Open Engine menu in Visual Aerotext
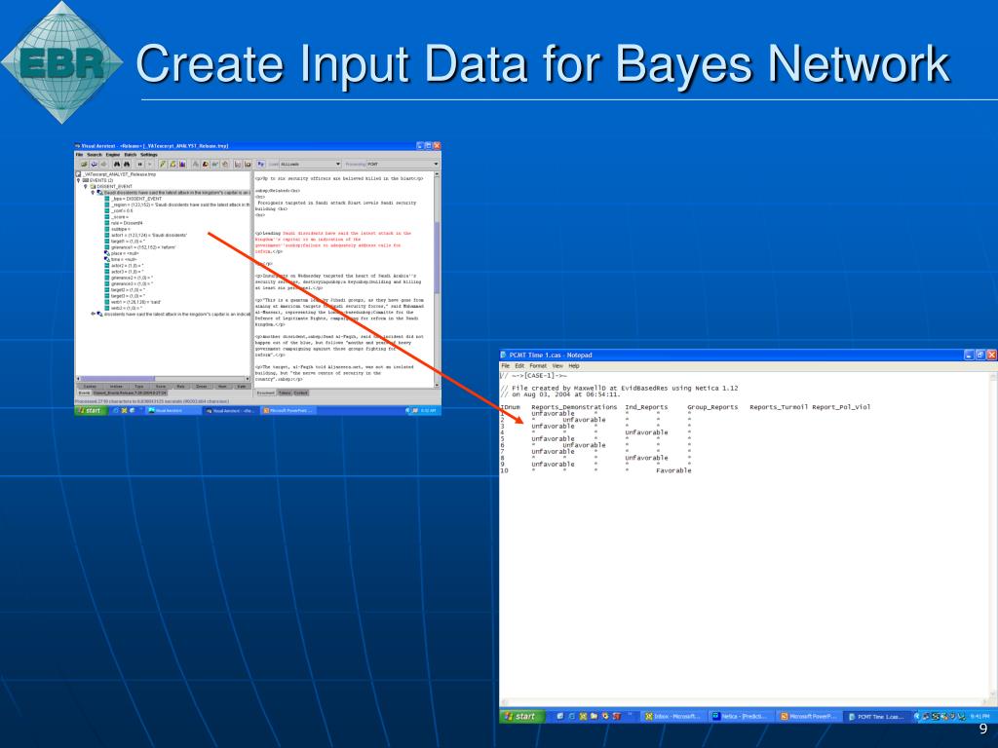Viewport: 998px width, 748px height. [x=113, y=155]
